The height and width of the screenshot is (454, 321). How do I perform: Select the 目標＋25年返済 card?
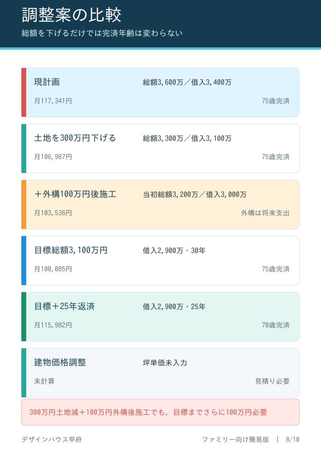pos(160,316)
